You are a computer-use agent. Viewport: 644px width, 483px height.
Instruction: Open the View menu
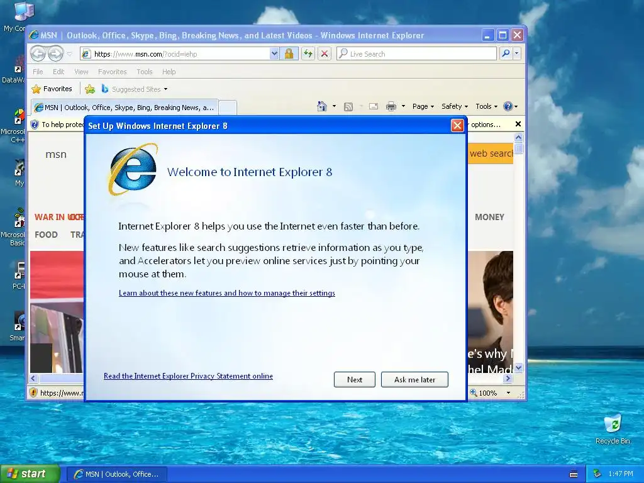click(x=81, y=72)
